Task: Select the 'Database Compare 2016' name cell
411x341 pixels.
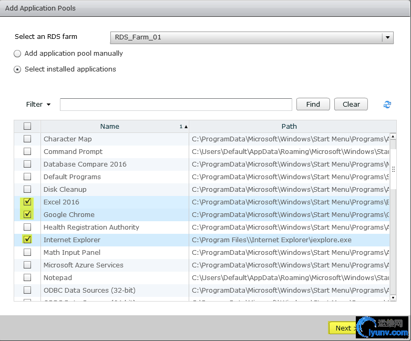Action: tap(115, 164)
